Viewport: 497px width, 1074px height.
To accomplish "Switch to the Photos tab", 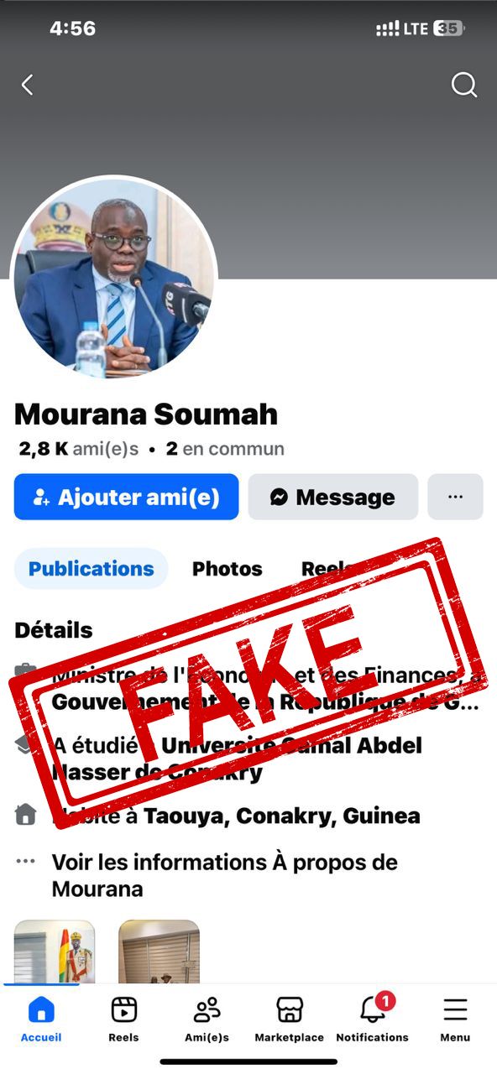I will coord(228,568).
